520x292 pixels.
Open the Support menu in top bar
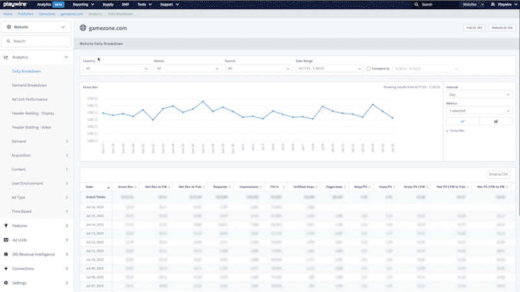tap(170, 5)
